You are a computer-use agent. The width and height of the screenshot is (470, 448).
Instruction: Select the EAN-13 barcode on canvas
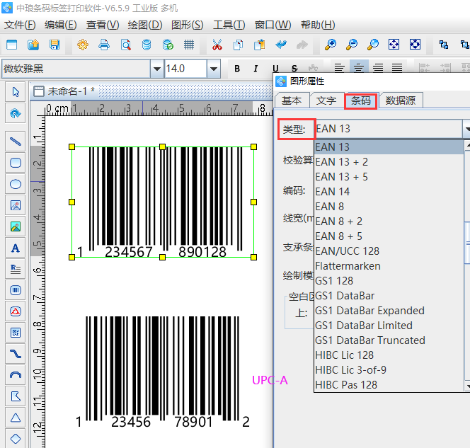[x=163, y=202]
